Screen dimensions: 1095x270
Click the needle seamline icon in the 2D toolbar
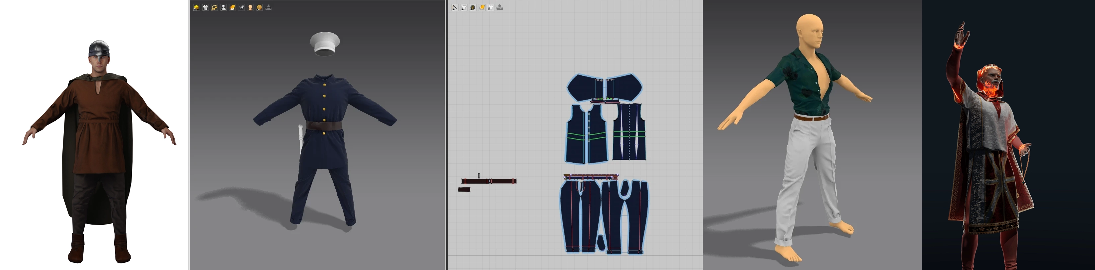coord(455,7)
